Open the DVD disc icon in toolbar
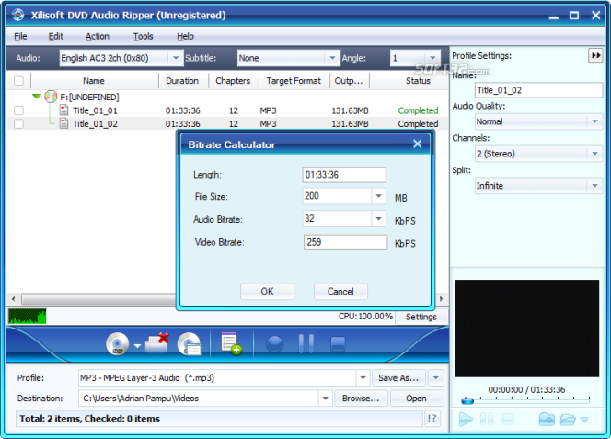 click(117, 344)
